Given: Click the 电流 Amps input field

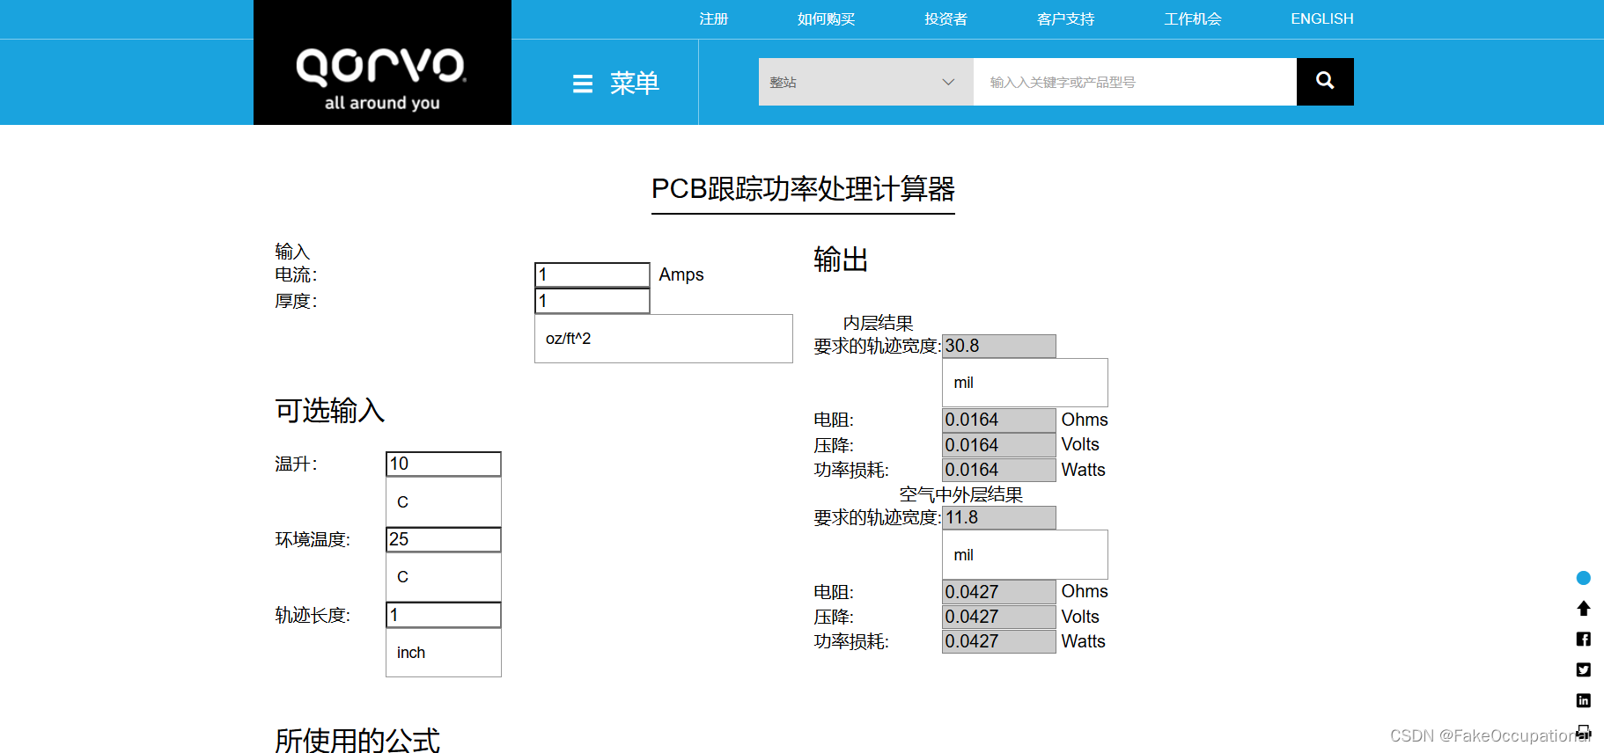Looking at the screenshot, I should pos(592,274).
